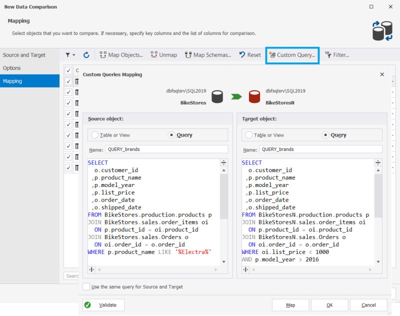Maximize the New Data Comparison window
The width and height of the screenshot is (400, 316).
pyautogui.click(x=371, y=6)
